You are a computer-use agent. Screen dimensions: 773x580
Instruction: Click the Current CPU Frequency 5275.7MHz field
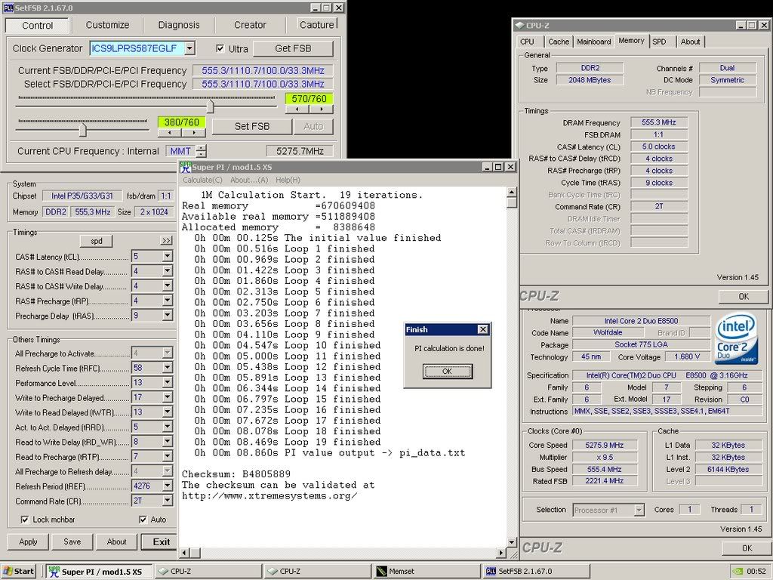click(x=300, y=151)
